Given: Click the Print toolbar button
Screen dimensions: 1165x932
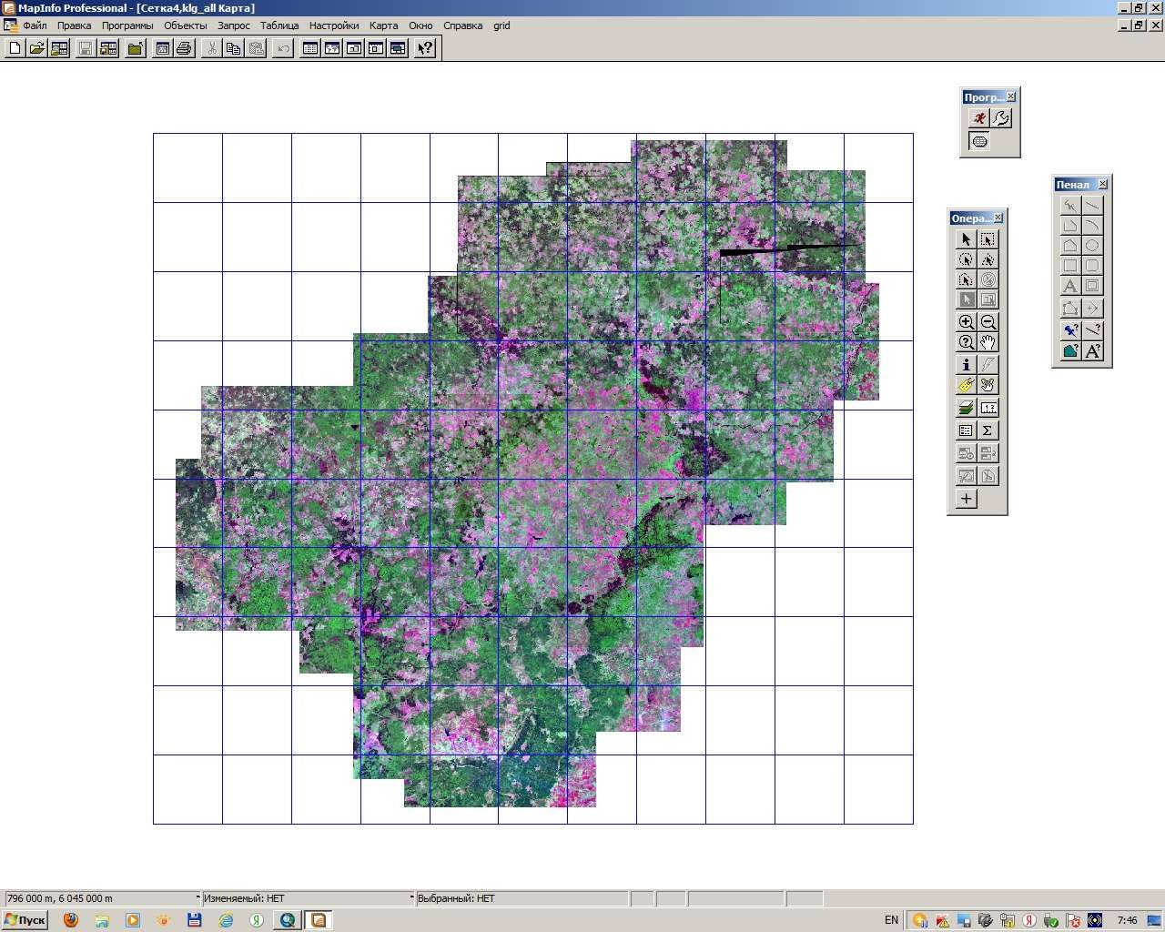Looking at the screenshot, I should click(x=184, y=48).
